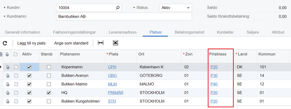The height and width of the screenshot is (109, 291).
Task: Uncheck Aktiv checkbox for Köpenhamn
Action: tap(29, 67)
